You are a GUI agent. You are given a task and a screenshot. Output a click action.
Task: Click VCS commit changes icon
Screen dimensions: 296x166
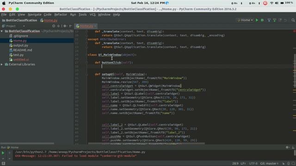[x=274, y=20]
